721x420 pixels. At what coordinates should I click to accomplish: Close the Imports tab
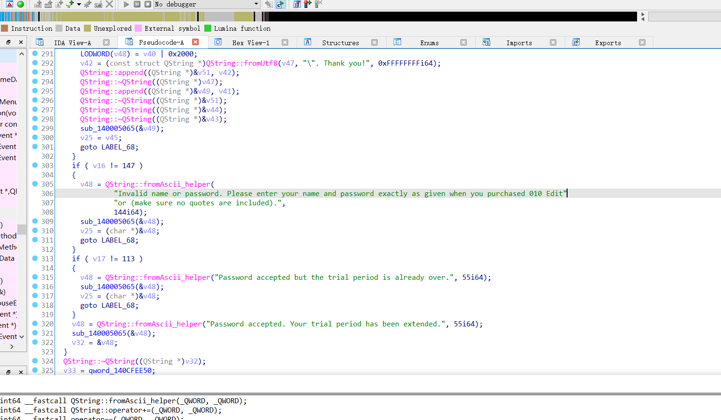(553, 42)
